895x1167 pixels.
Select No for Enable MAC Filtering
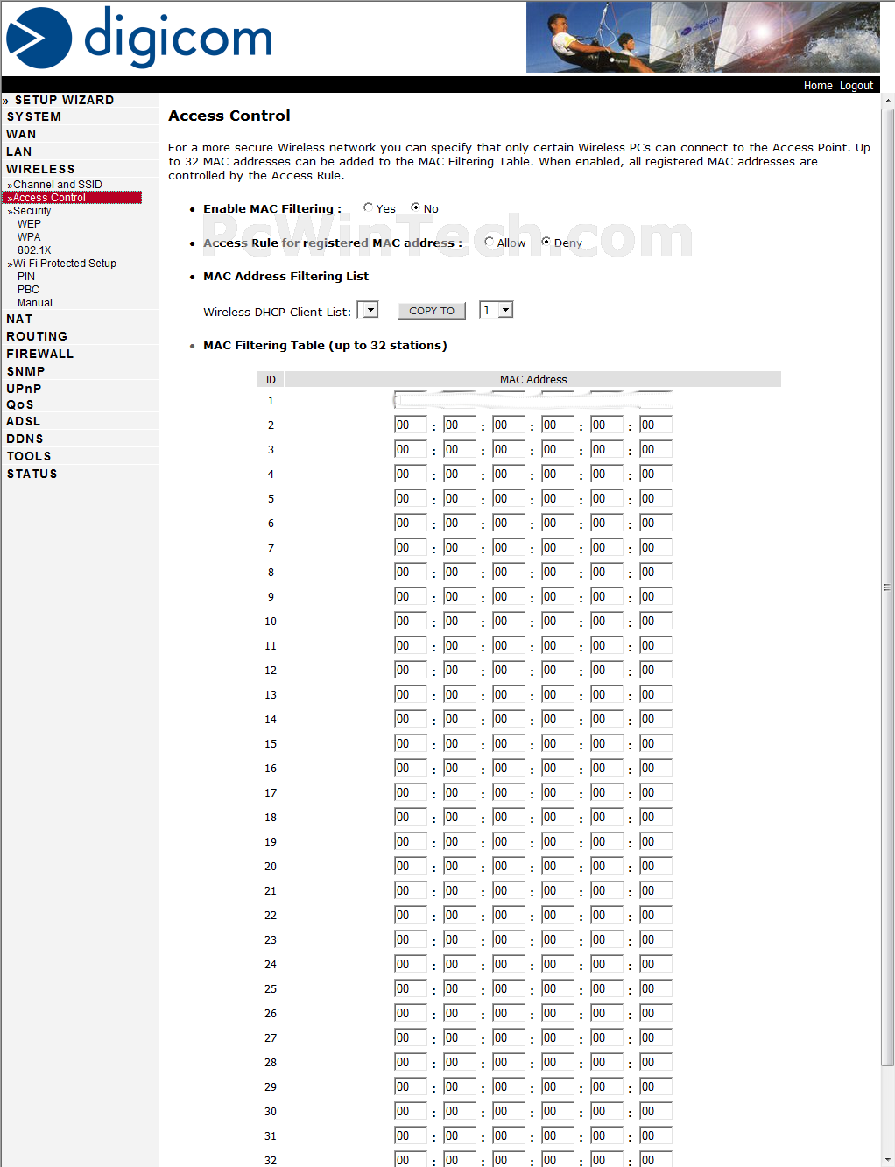pyautogui.click(x=416, y=208)
